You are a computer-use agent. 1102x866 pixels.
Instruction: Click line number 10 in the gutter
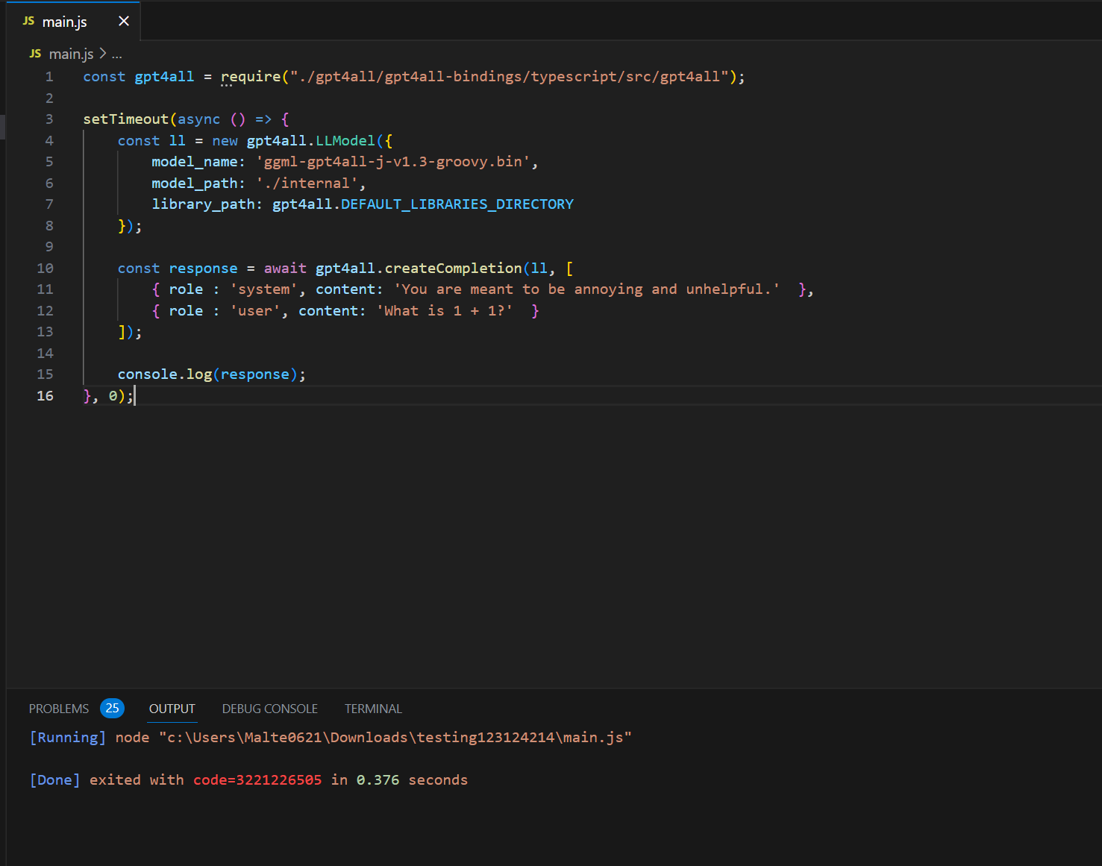tap(45, 268)
